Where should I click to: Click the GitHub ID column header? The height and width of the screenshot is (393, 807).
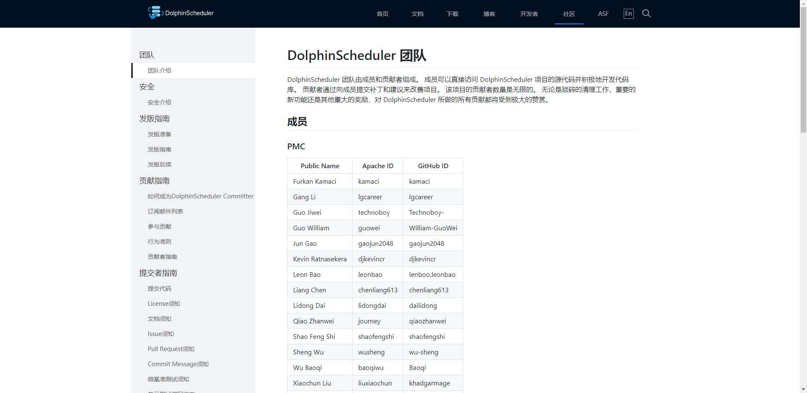[x=433, y=166]
